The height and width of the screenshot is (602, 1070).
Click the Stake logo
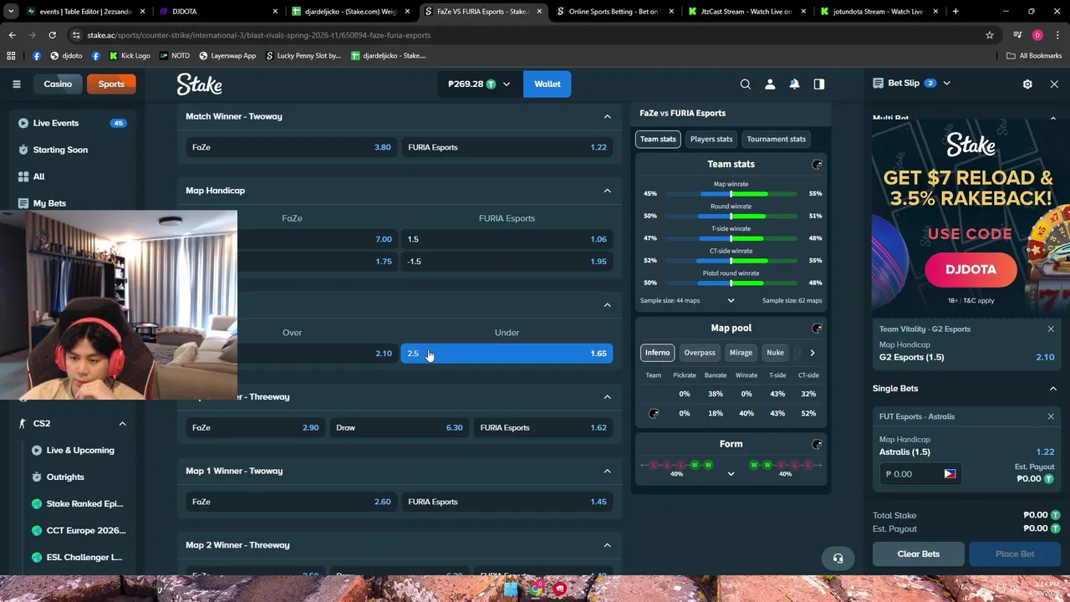(x=199, y=84)
